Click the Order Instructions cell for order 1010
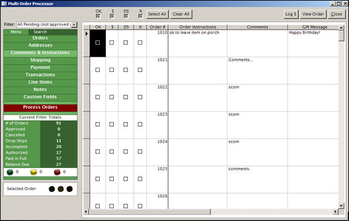The height and width of the screenshot is (221, 349). coord(198,43)
